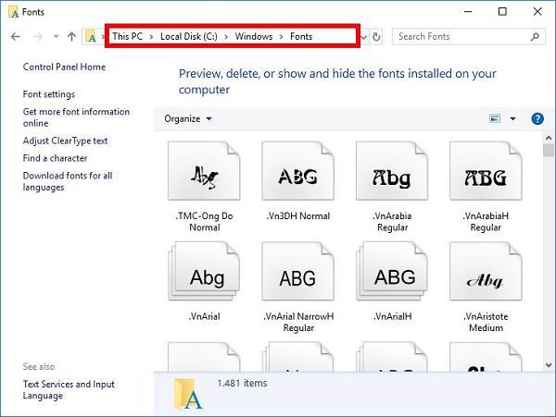Open the Organize dropdown menu

[x=188, y=119]
